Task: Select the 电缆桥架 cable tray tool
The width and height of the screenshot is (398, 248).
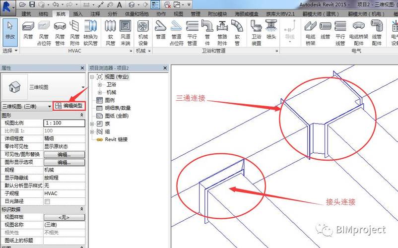Action: coord(311,33)
